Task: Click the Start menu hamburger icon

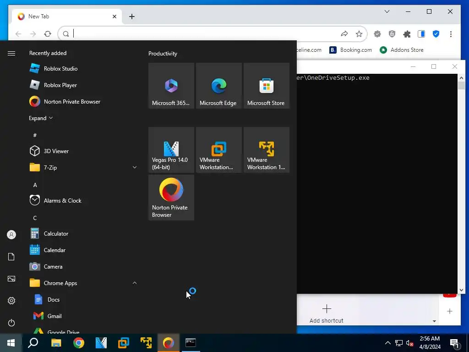Action: tap(11, 53)
